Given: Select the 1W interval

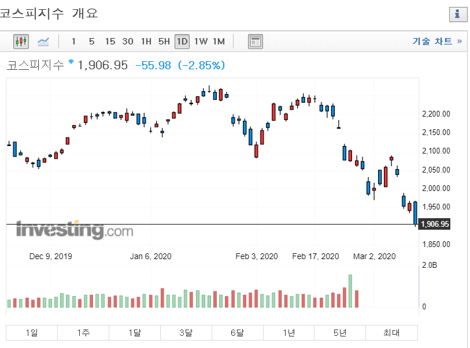Looking at the screenshot, I should pos(201,42).
